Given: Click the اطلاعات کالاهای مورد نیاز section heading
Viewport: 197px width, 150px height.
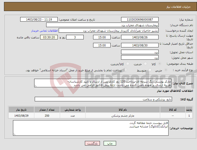Looking at the screenshot, I should click(175, 91).
